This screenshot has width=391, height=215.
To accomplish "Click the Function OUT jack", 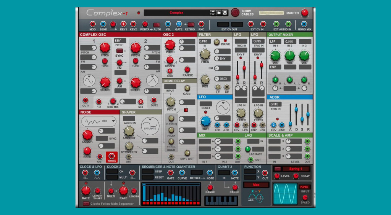I will [x=265, y=173].
